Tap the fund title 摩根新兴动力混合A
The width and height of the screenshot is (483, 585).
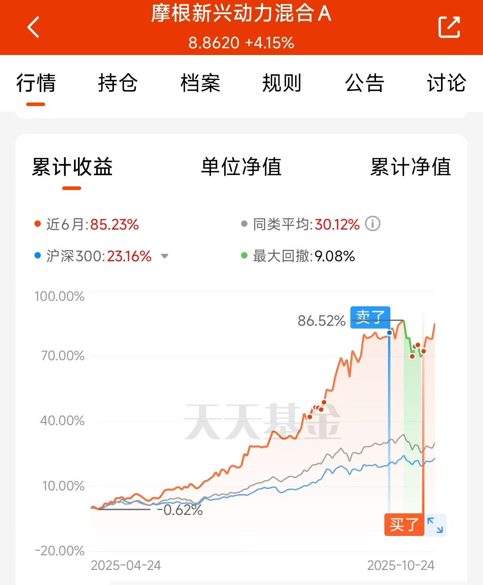[241, 13]
